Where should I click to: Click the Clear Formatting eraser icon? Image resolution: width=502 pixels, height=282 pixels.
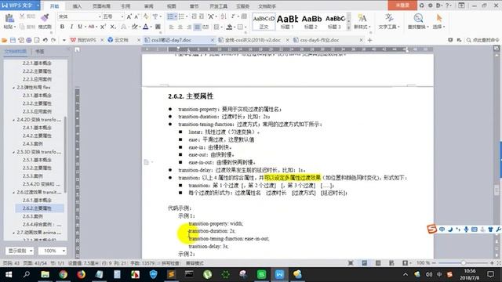(146, 16)
